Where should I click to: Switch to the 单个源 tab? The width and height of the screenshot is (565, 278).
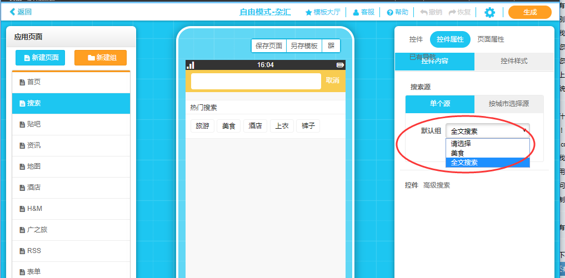pyautogui.click(x=439, y=104)
